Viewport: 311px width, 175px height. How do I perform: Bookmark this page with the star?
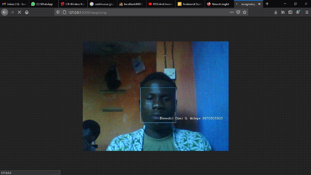245,12
